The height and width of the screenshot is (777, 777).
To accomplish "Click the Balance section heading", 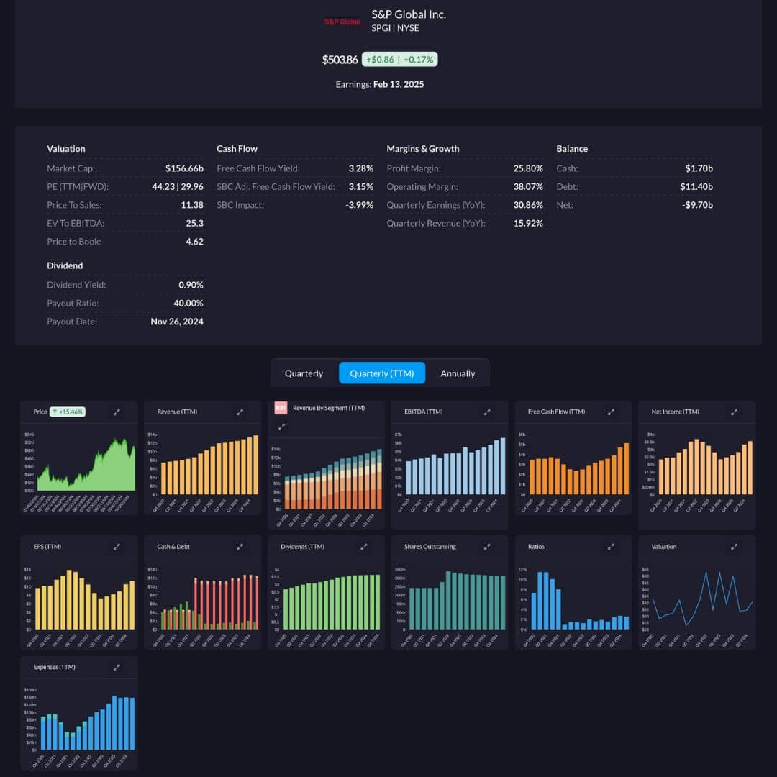I will click(572, 149).
